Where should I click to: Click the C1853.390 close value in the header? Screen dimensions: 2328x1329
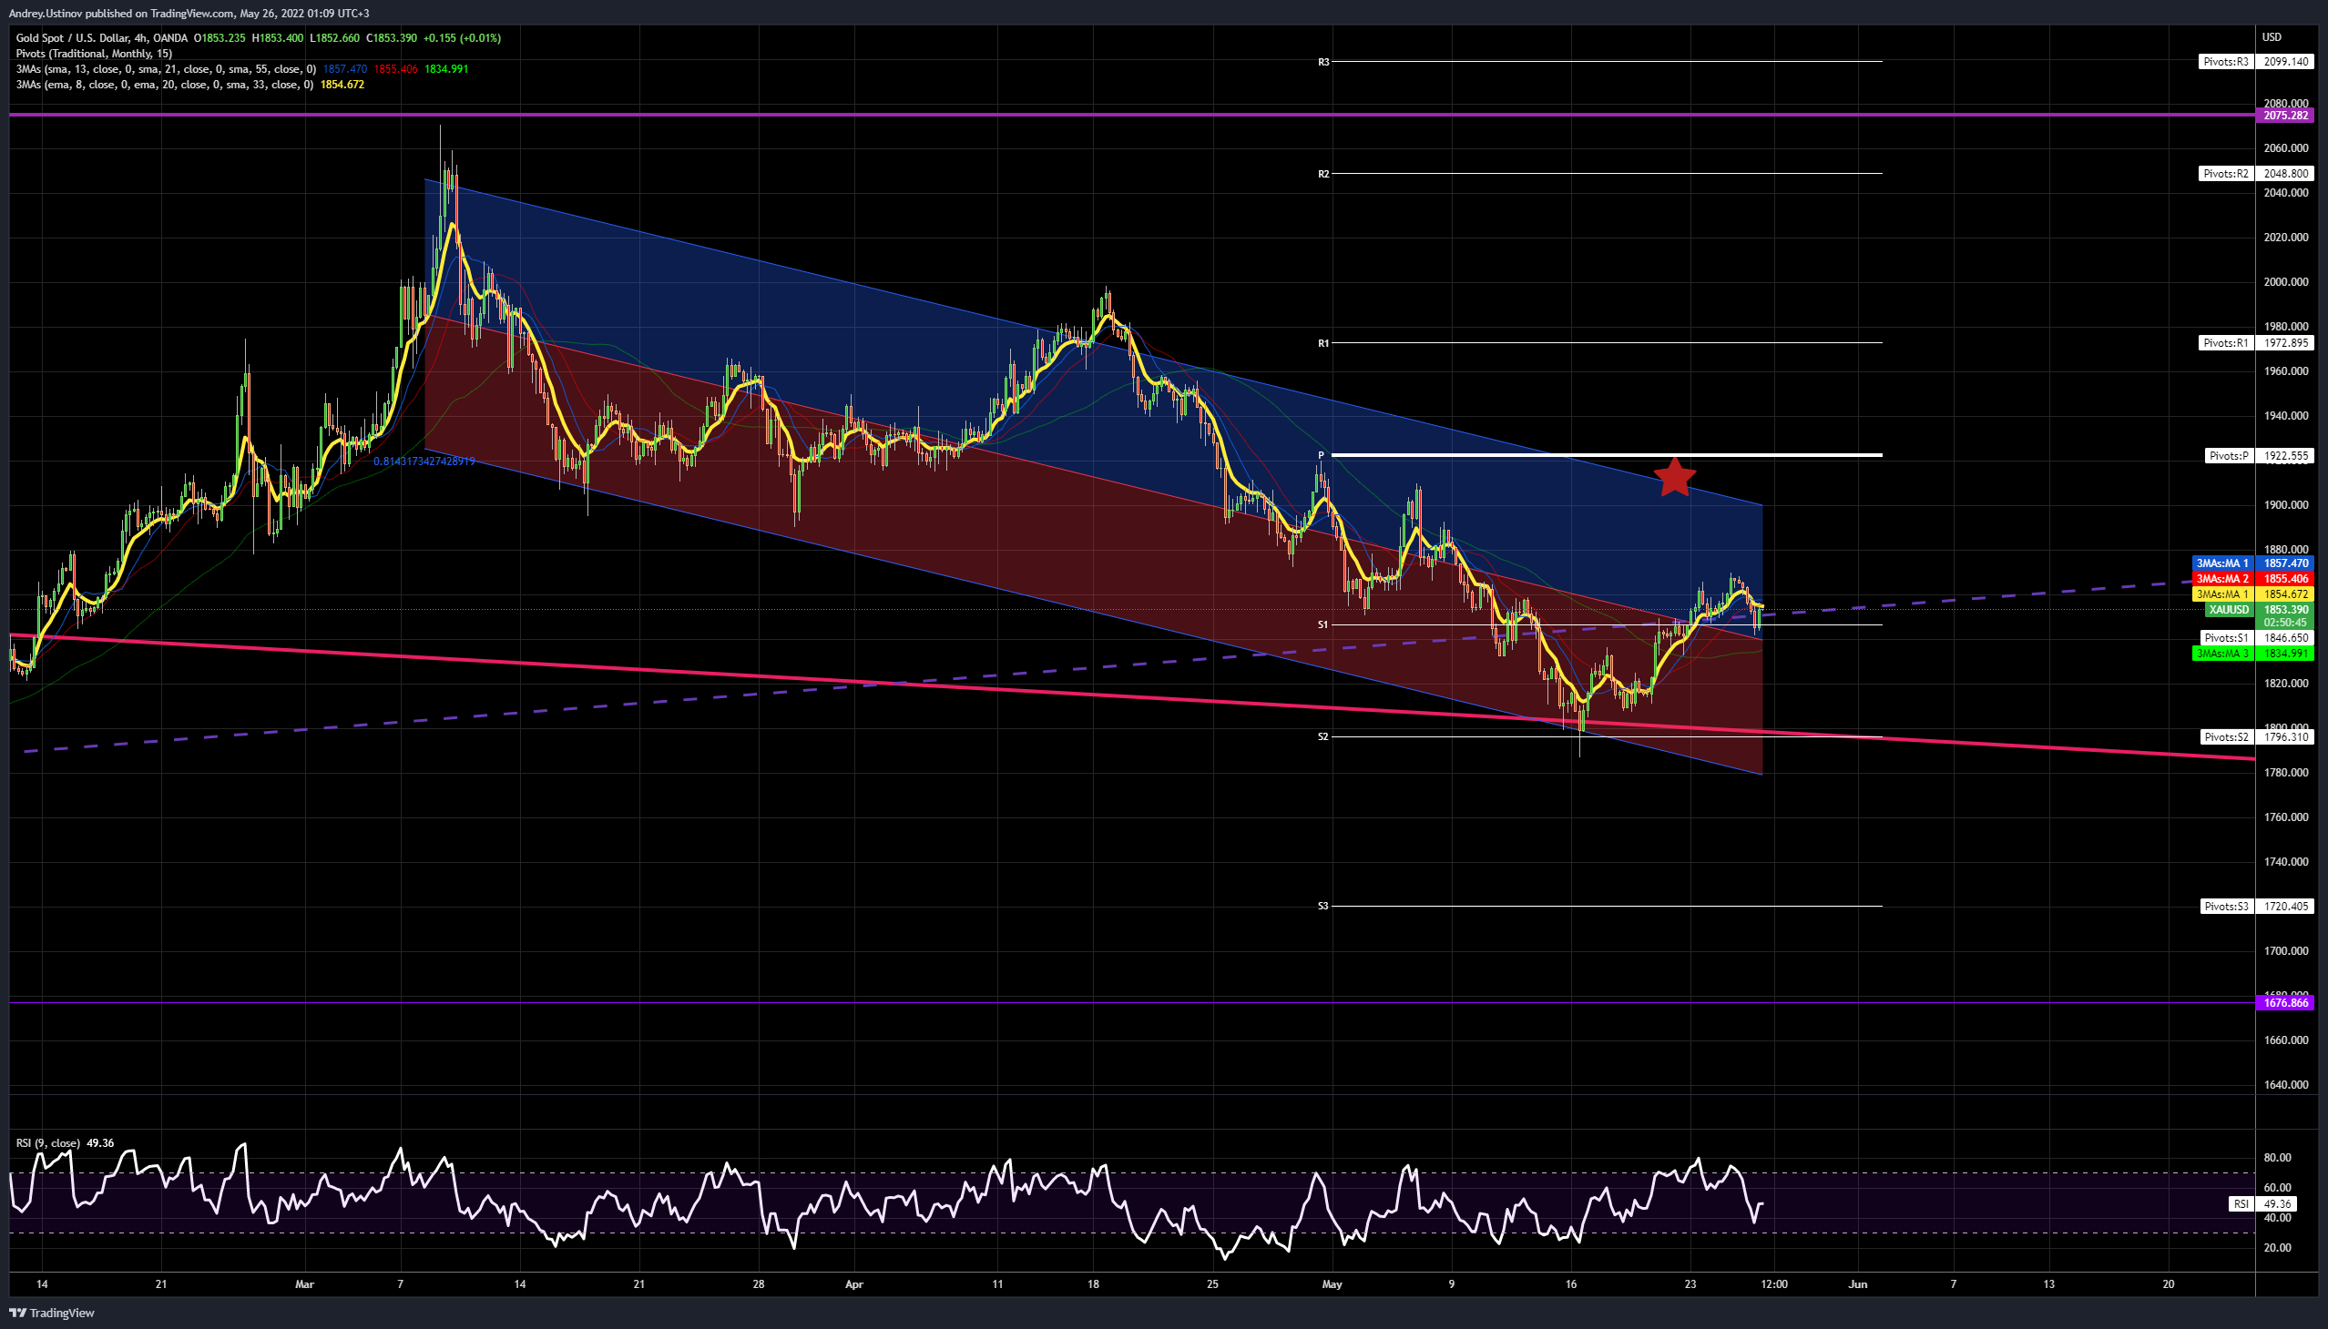click(391, 37)
